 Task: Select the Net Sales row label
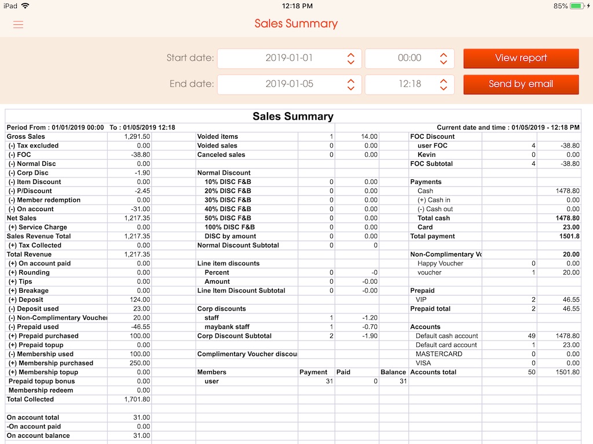21,218
